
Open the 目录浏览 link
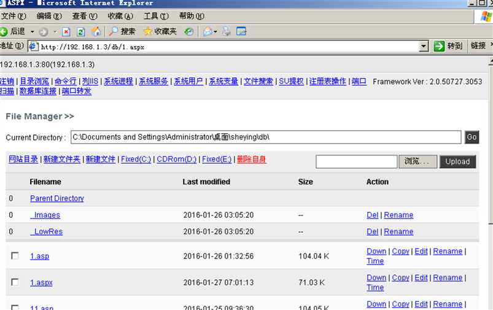coord(34,82)
